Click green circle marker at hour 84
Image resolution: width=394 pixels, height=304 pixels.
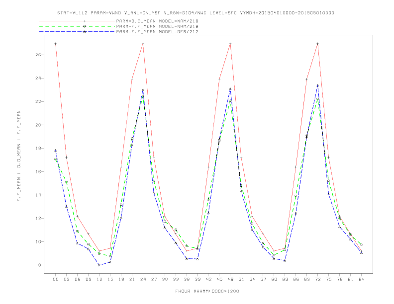pos(361,244)
